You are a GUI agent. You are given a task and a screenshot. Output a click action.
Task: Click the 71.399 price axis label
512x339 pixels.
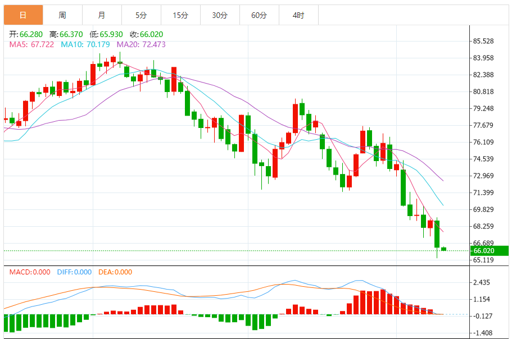pyautogui.click(x=483, y=193)
